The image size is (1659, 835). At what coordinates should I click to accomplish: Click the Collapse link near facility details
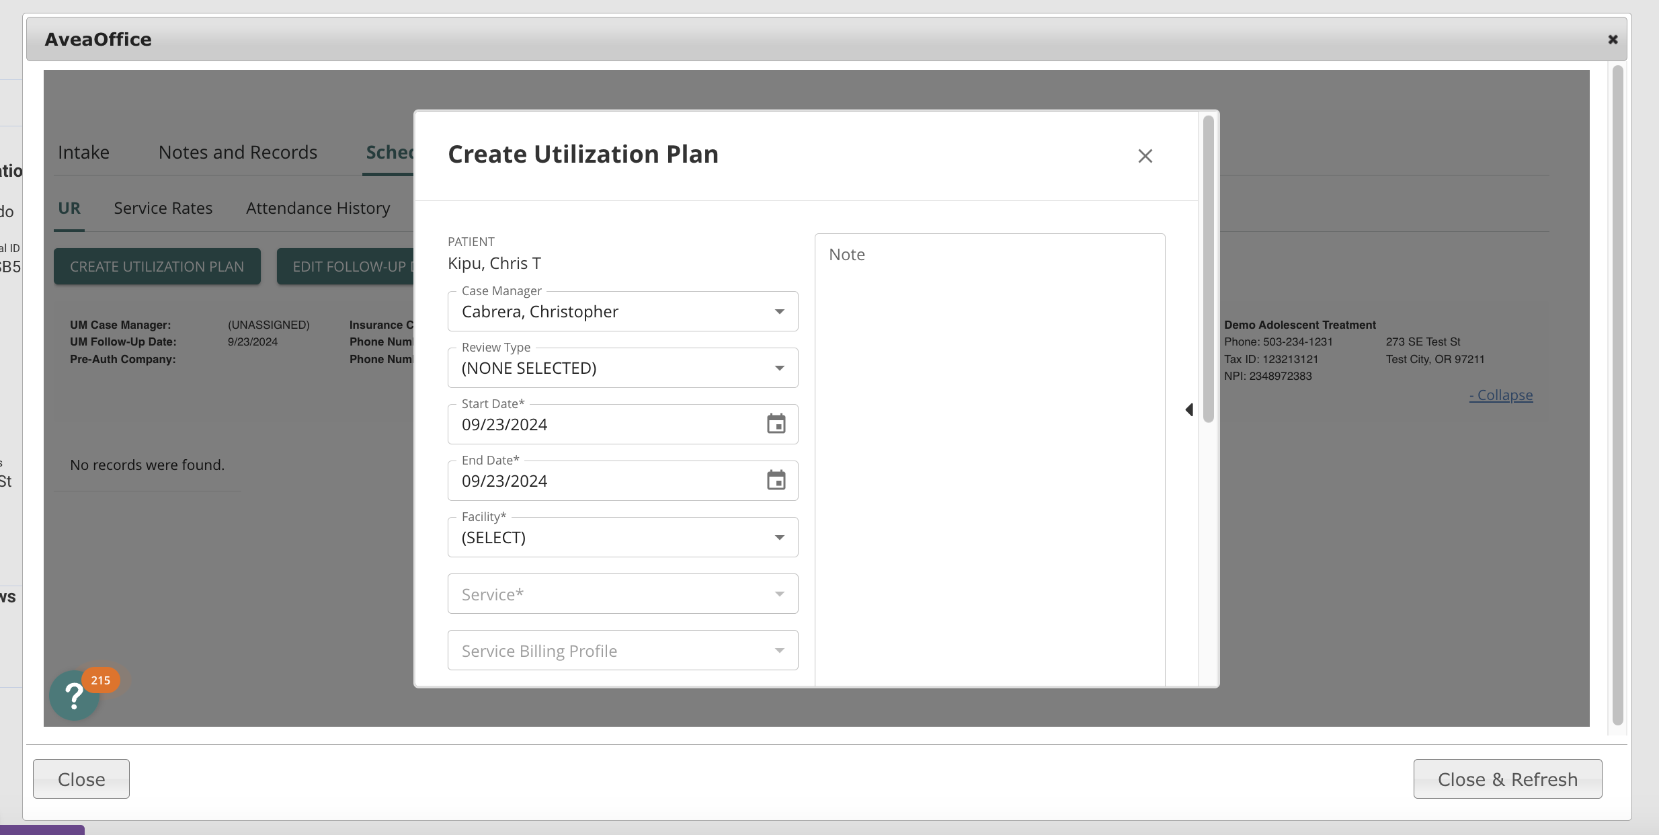click(x=1500, y=395)
